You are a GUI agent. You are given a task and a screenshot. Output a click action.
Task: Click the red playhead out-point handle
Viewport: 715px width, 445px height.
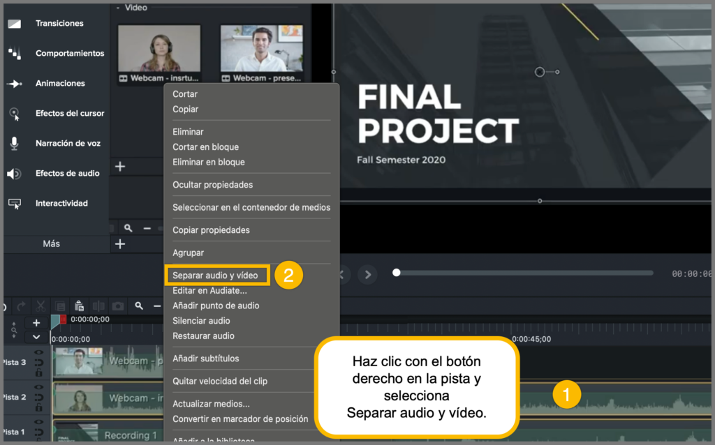coord(63,319)
